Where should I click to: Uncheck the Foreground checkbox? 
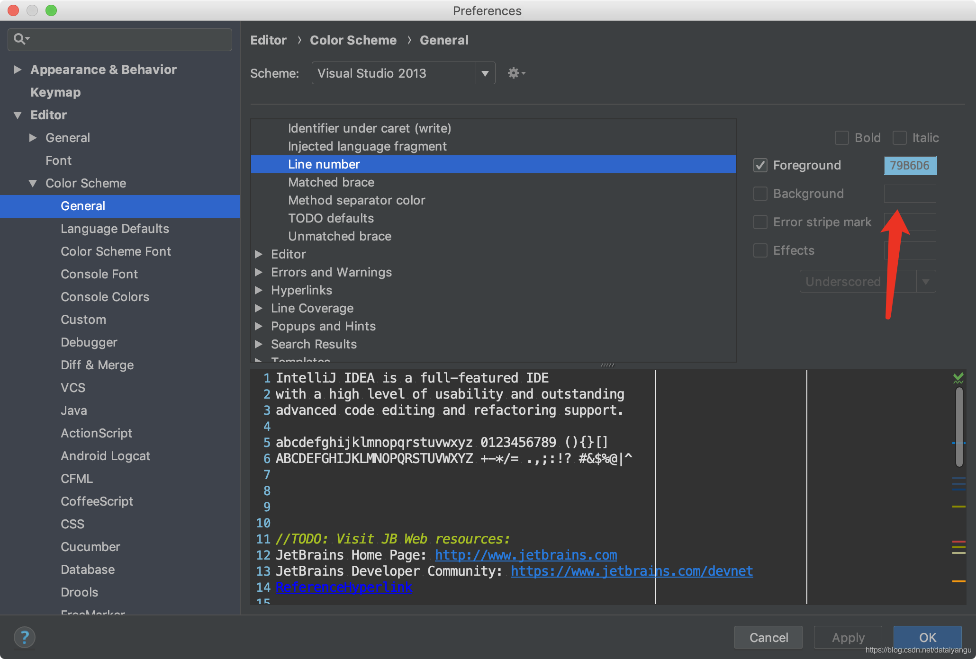pos(760,165)
